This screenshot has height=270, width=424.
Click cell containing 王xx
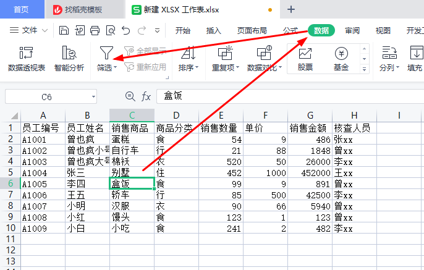(355, 172)
